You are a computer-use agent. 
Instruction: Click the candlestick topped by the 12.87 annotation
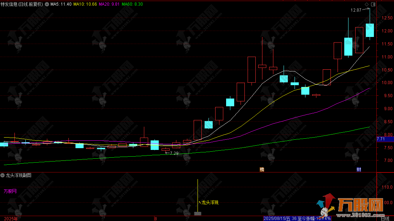(x=370, y=30)
